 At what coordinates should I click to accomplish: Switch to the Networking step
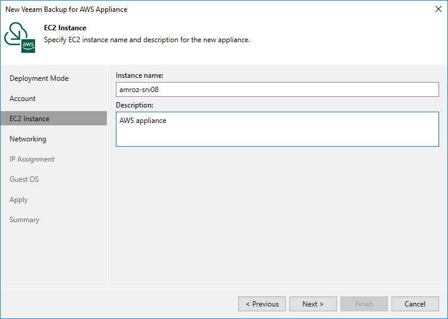pos(28,139)
